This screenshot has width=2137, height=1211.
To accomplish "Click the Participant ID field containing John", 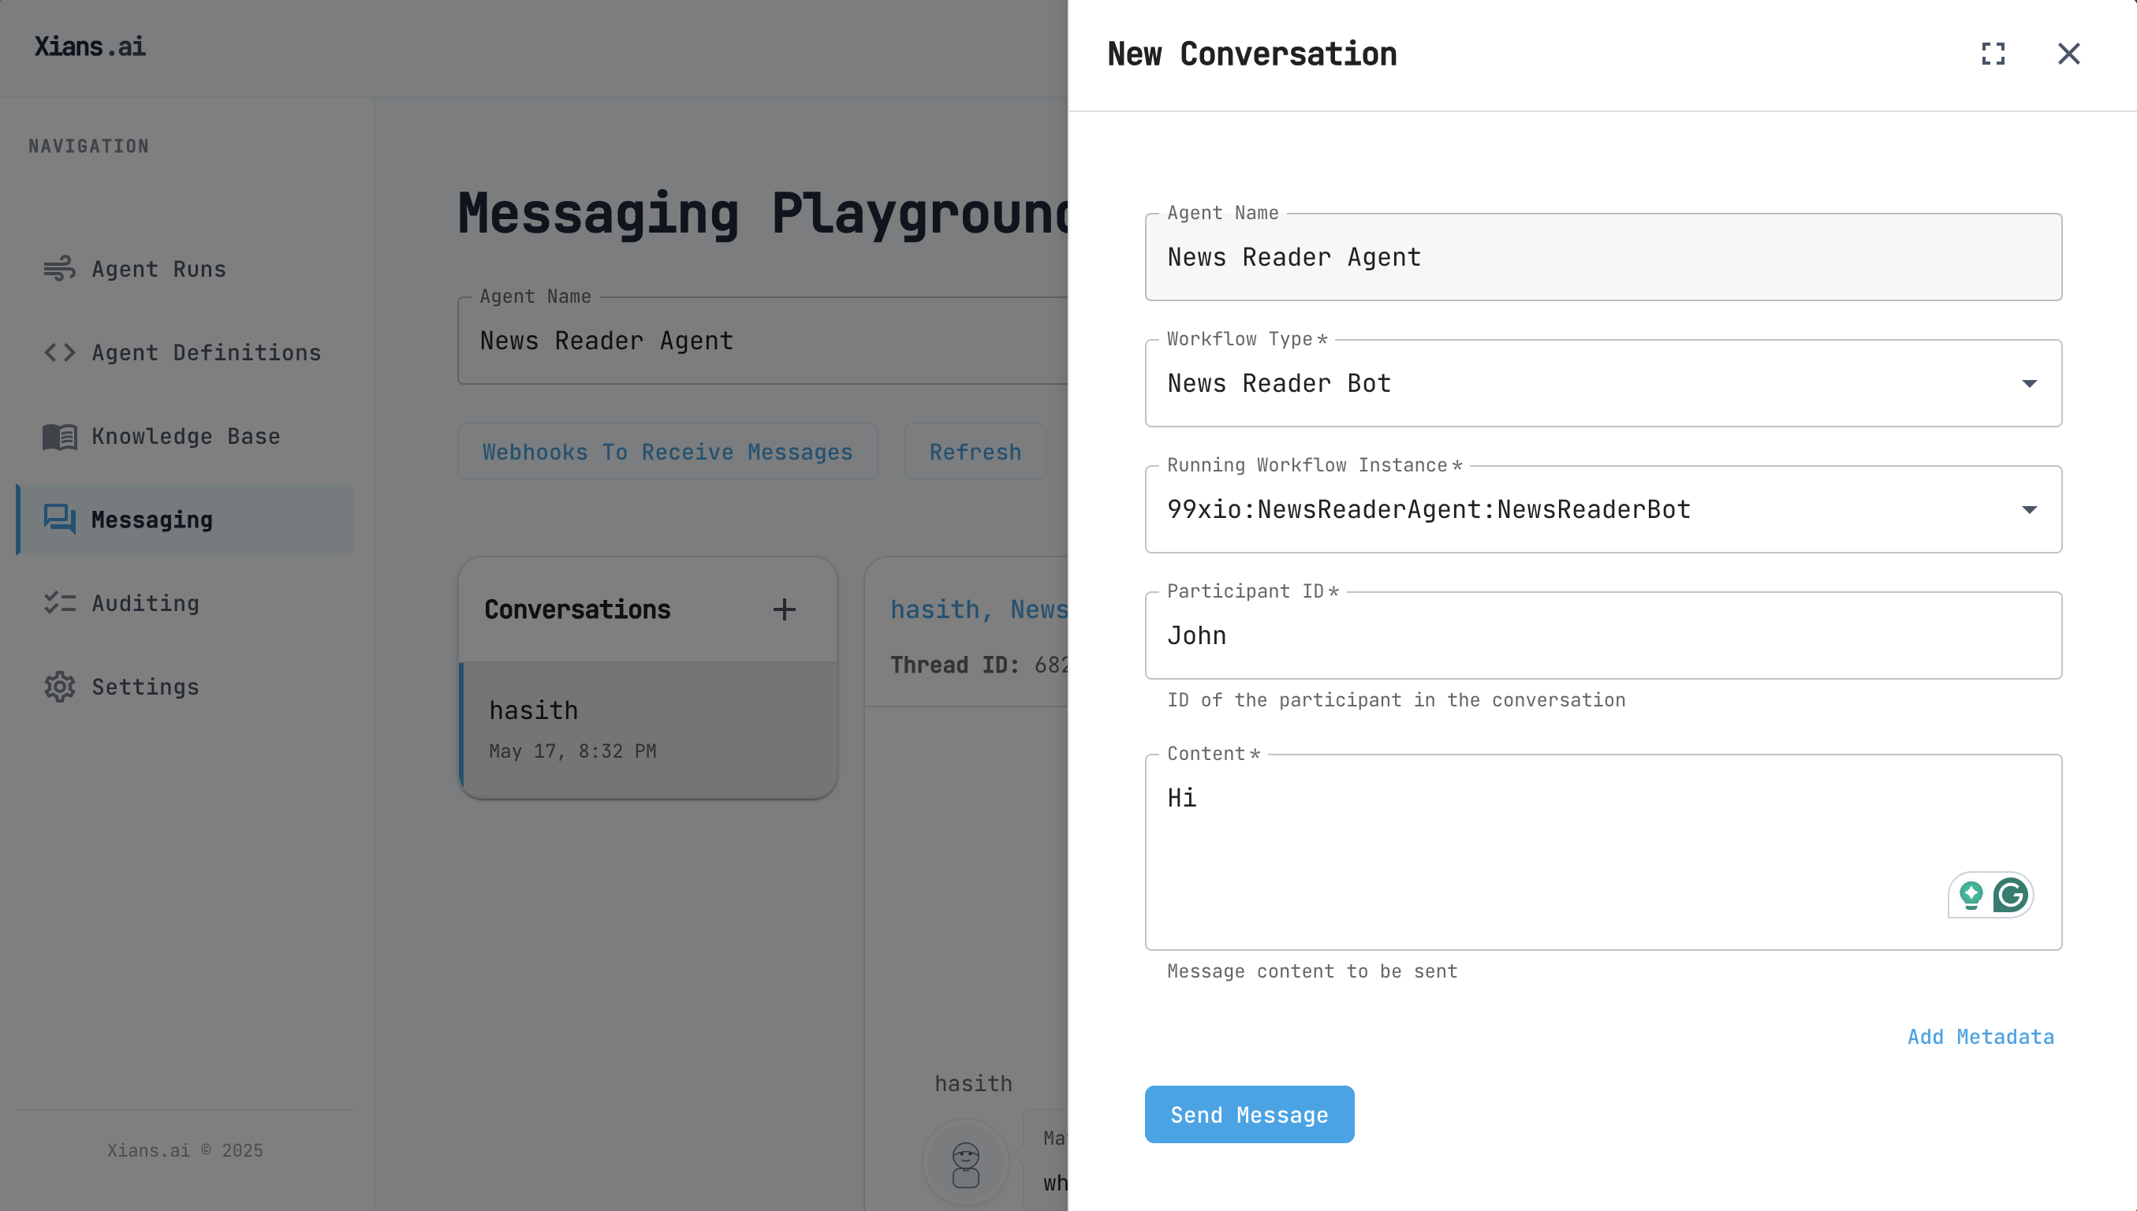I will [1603, 635].
